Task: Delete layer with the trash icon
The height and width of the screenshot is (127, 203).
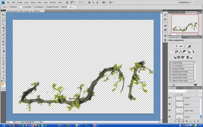Action: point(198,121)
